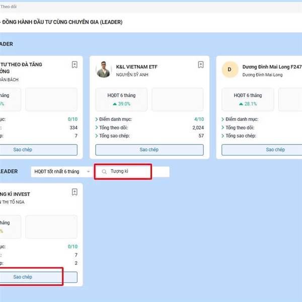Click the 57 copies value
This screenshot has height=302, width=302.
201,136
